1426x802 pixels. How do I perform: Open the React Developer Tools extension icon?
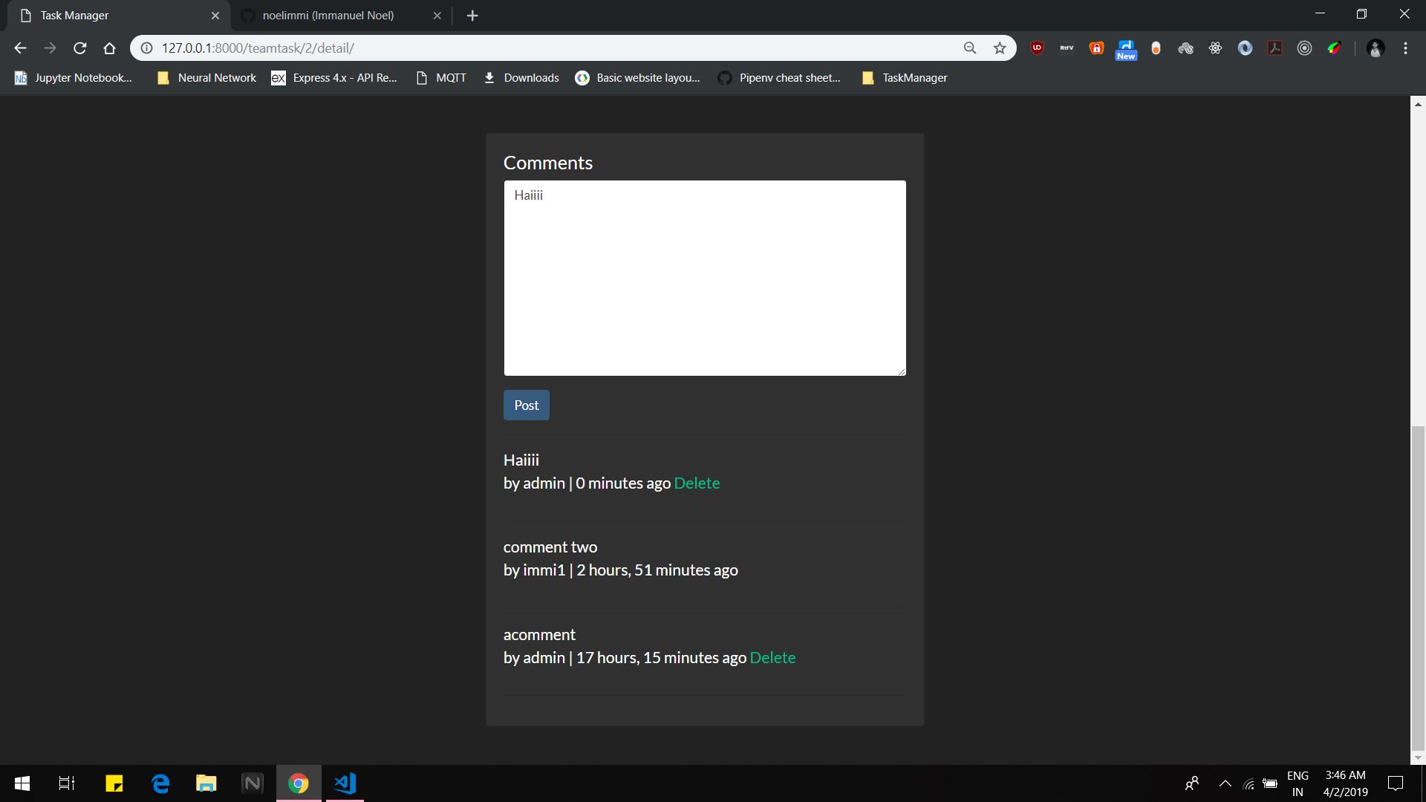(1215, 48)
